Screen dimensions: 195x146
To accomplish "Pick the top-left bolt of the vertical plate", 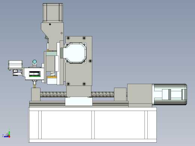I will (x=68, y=38).
